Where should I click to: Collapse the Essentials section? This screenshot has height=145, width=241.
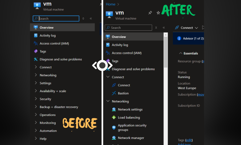click(181, 53)
